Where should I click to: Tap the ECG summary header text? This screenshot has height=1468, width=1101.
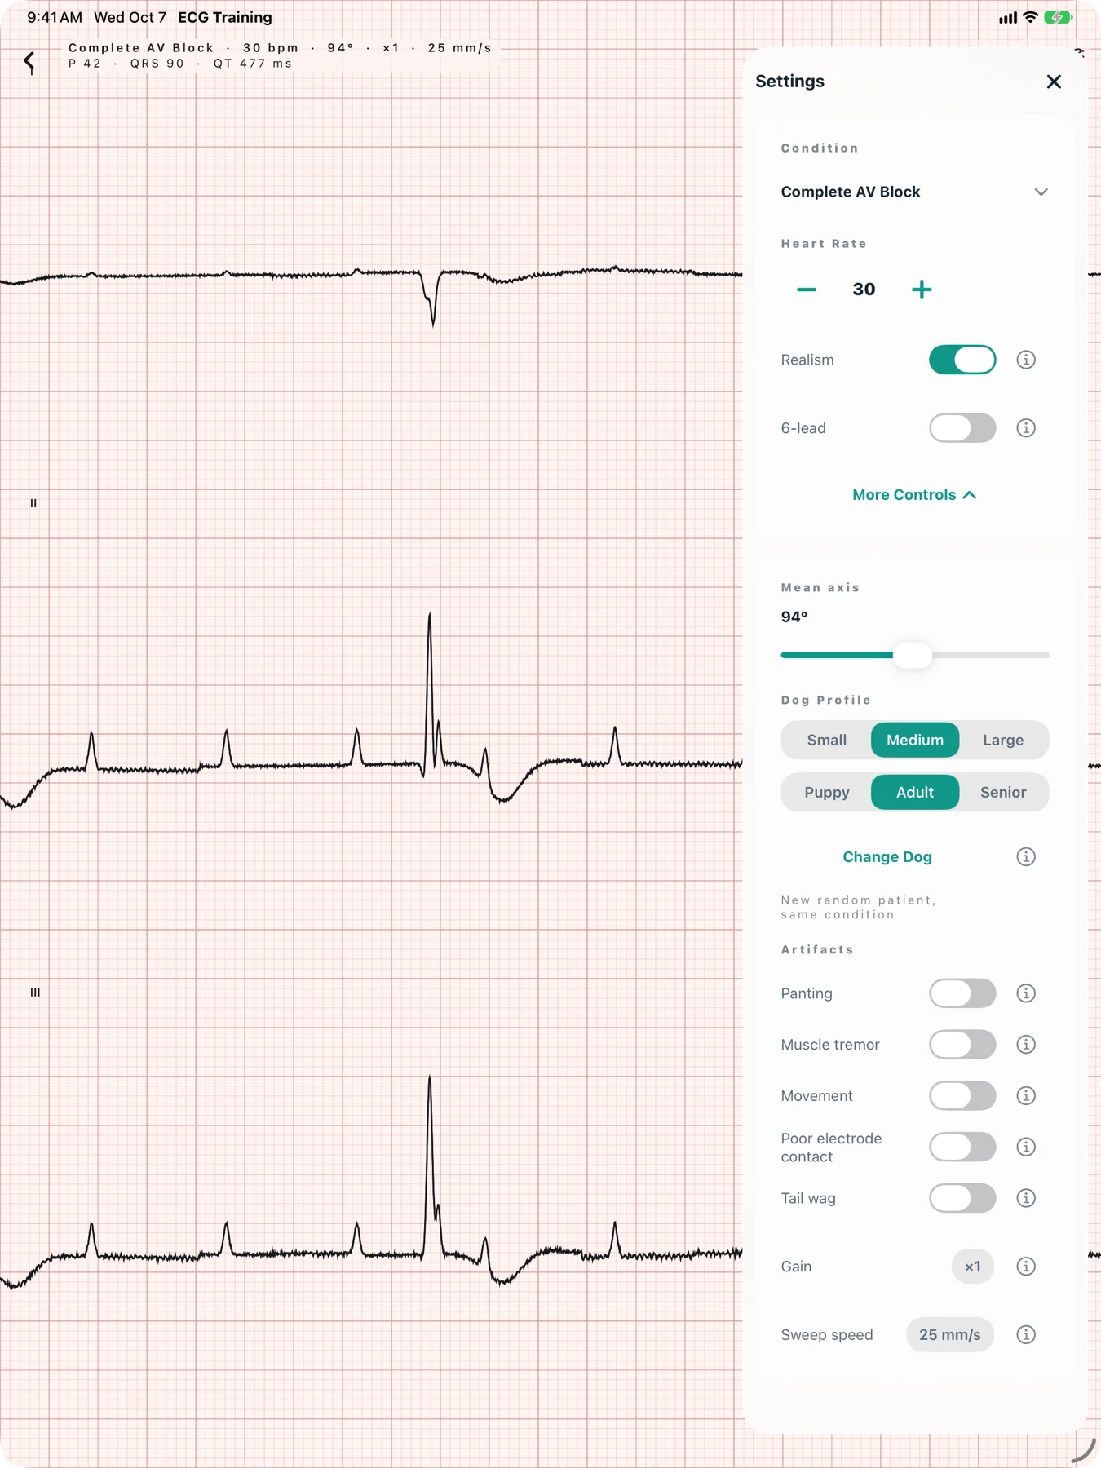pyautogui.click(x=280, y=55)
